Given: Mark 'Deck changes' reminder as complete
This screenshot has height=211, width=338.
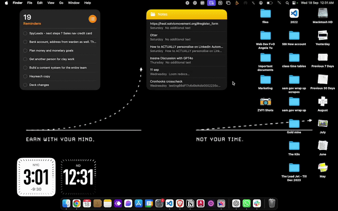Looking at the screenshot, I should pyautogui.click(x=25, y=85).
